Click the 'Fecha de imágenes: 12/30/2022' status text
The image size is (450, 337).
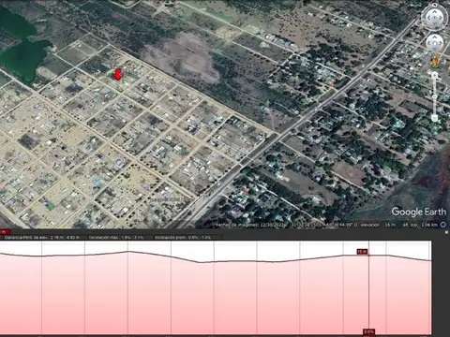[x=251, y=225]
